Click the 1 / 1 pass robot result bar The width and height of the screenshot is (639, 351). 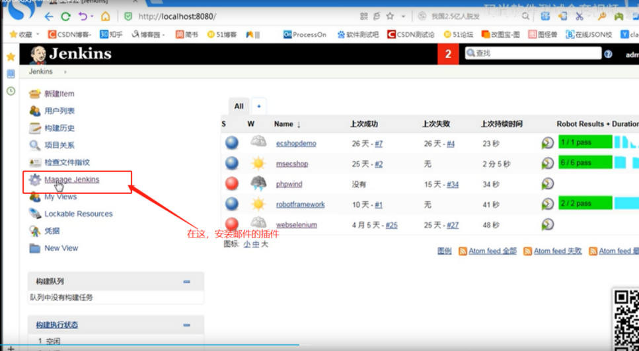[x=585, y=142]
